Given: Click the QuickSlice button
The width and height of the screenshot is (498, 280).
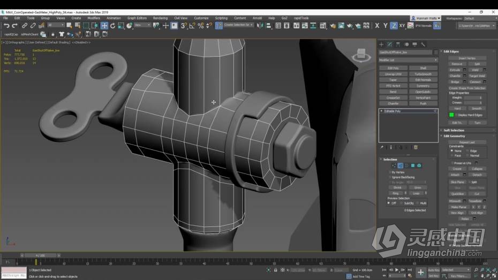Looking at the screenshot, I should 457,194.
